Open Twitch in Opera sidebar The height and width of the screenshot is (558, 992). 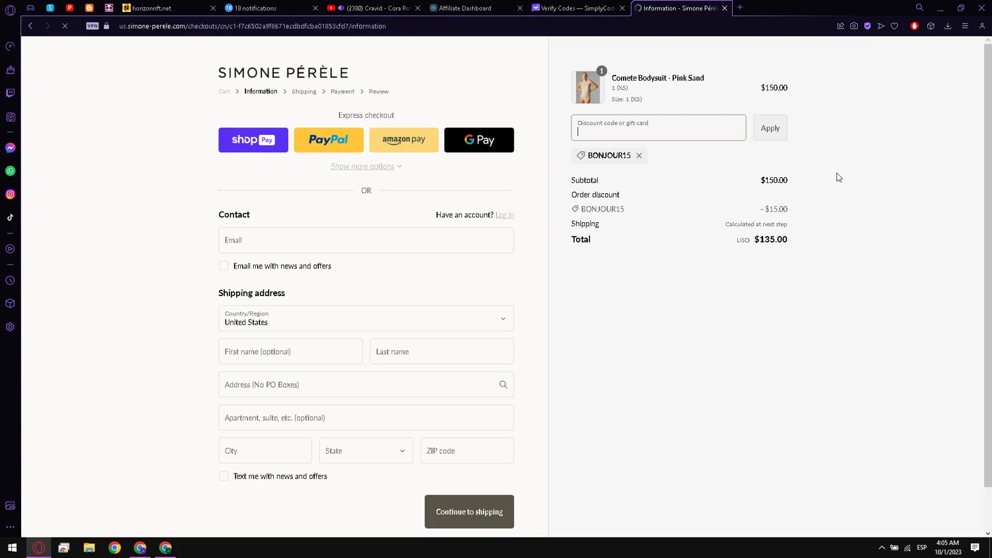coord(10,93)
